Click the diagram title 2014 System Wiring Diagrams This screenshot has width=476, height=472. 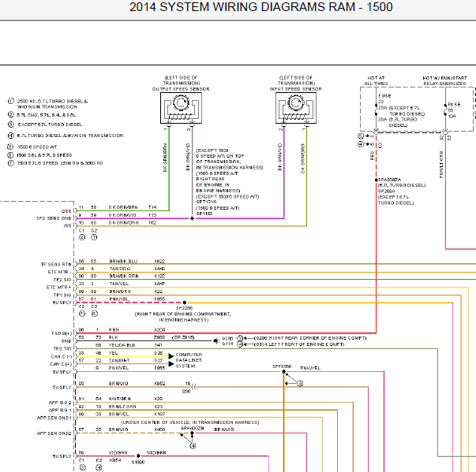[x=261, y=7]
